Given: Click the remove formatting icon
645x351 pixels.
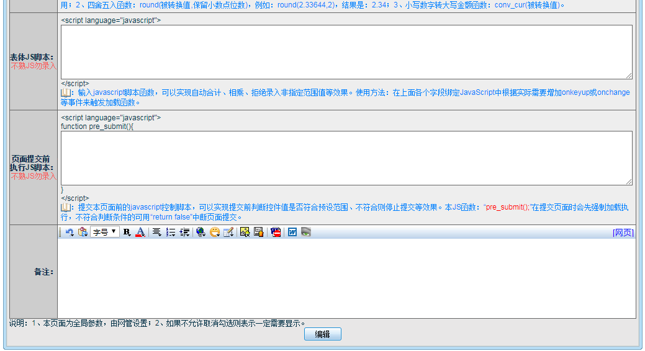Looking at the screenshot, I should (276, 232).
